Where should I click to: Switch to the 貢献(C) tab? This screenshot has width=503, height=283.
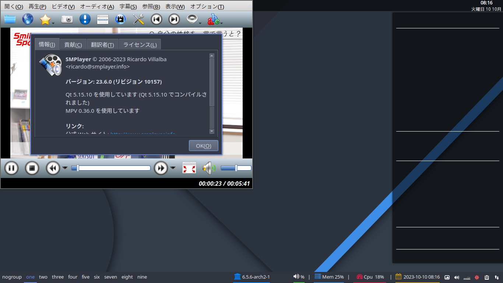(x=73, y=45)
